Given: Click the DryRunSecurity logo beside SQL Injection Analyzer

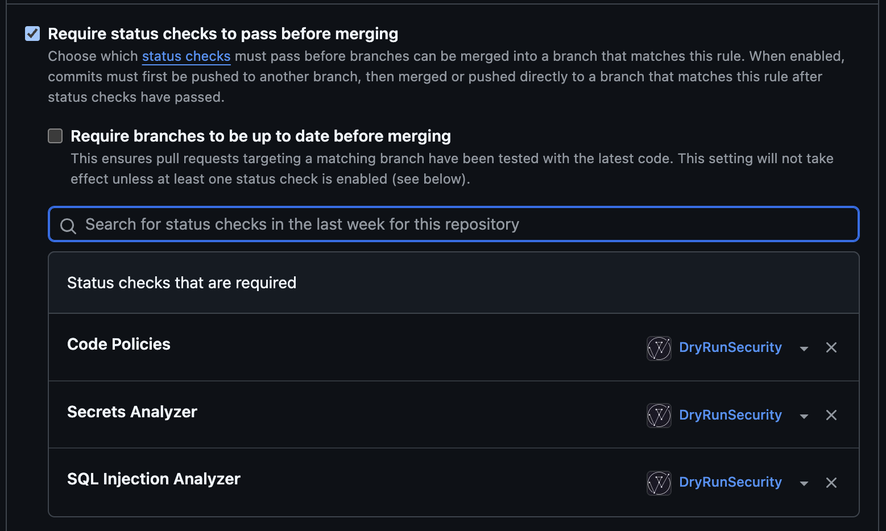Looking at the screenshot, I should pyautogui.click(x=659, y=483).
